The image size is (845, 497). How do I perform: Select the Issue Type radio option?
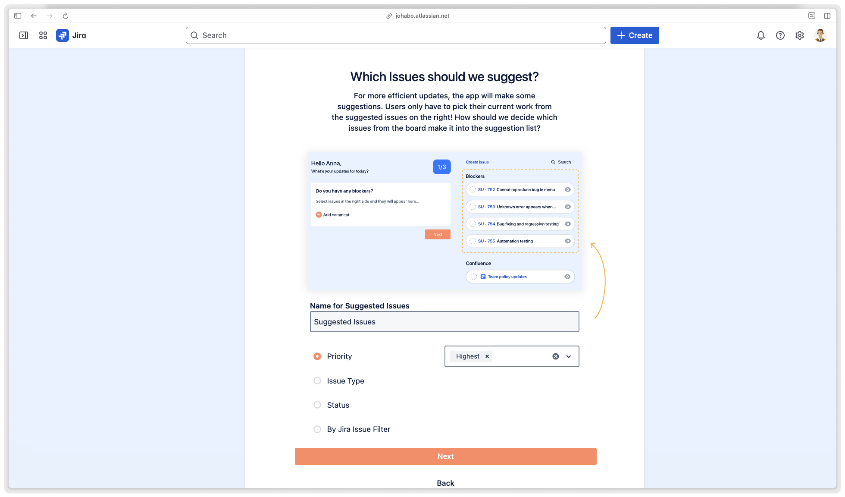click(x=317, y=381)
